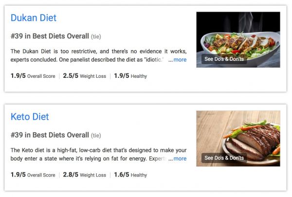The image size is (292, 197).
Task: Click the Keto Diet 2.8/5 Weight Loss score
Action: (x=84, y=175)
